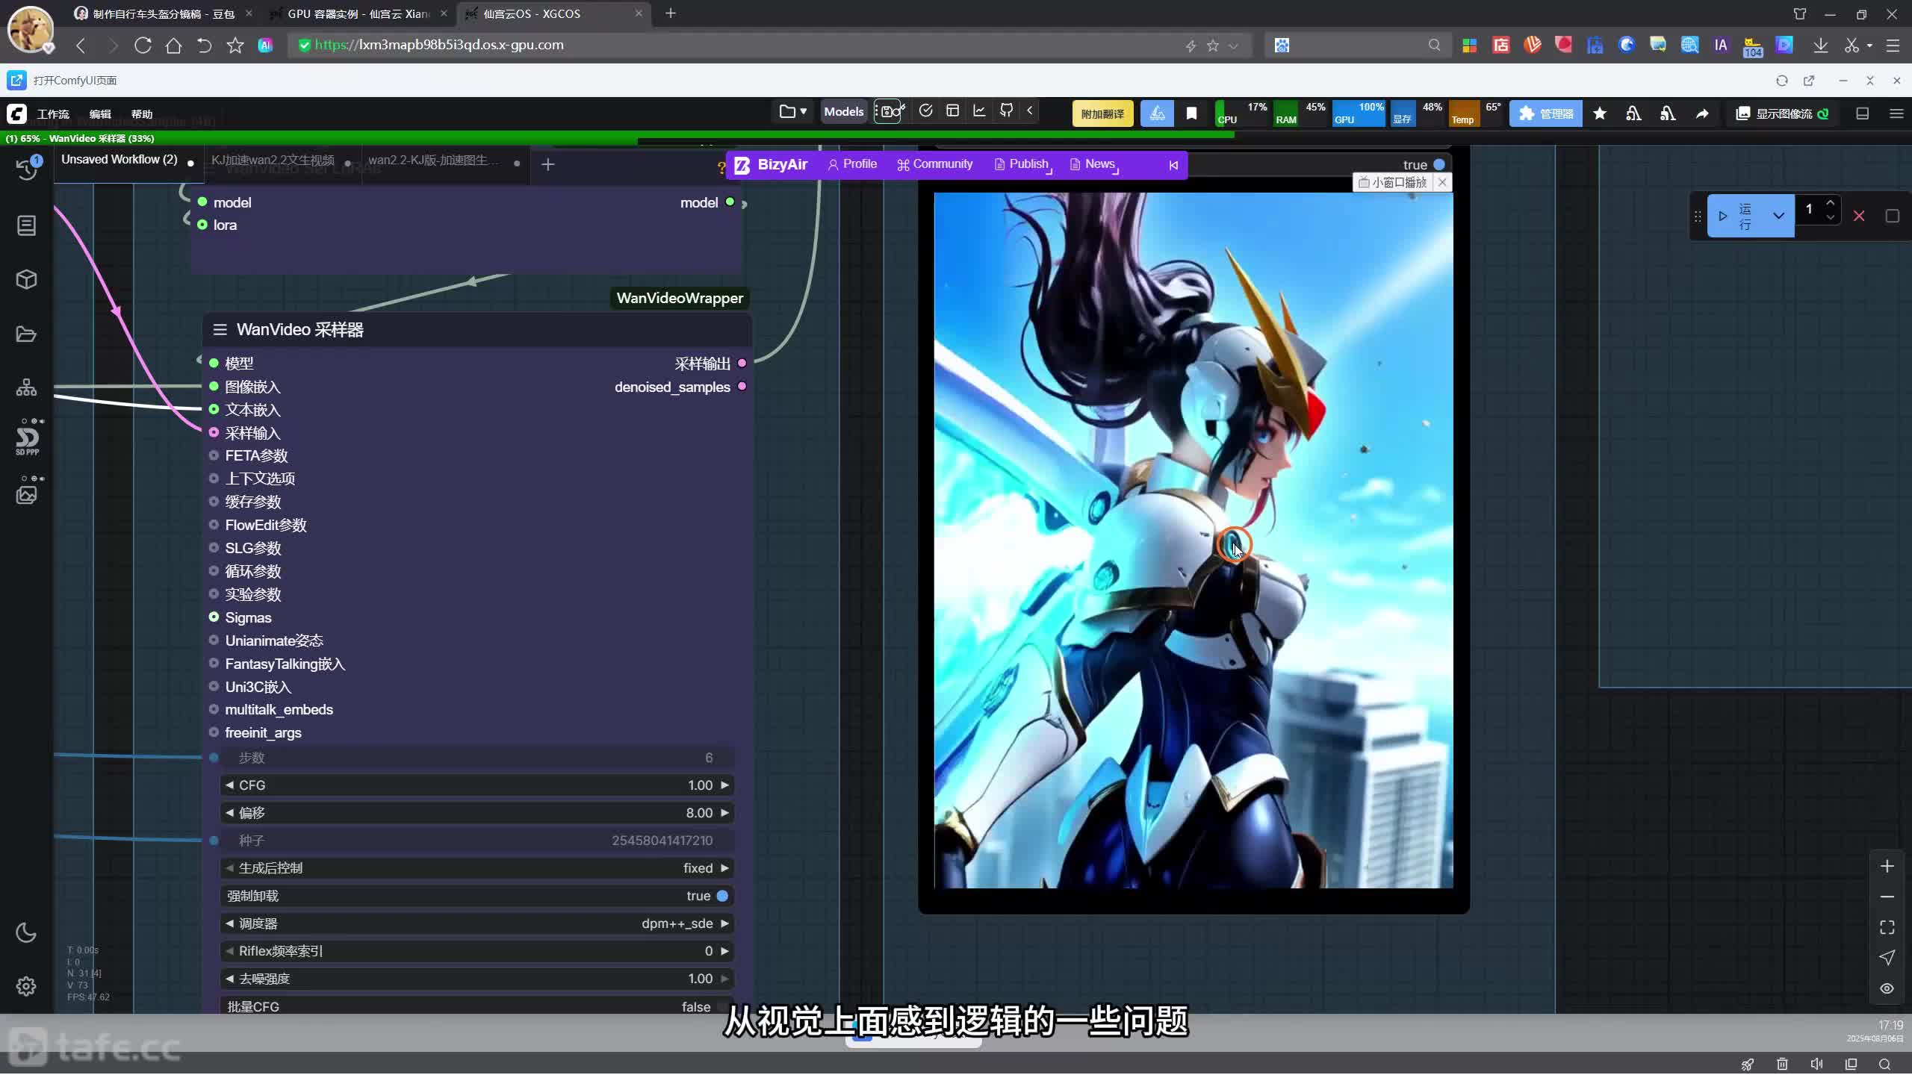Open the 编辑 menu

point(100,114)
